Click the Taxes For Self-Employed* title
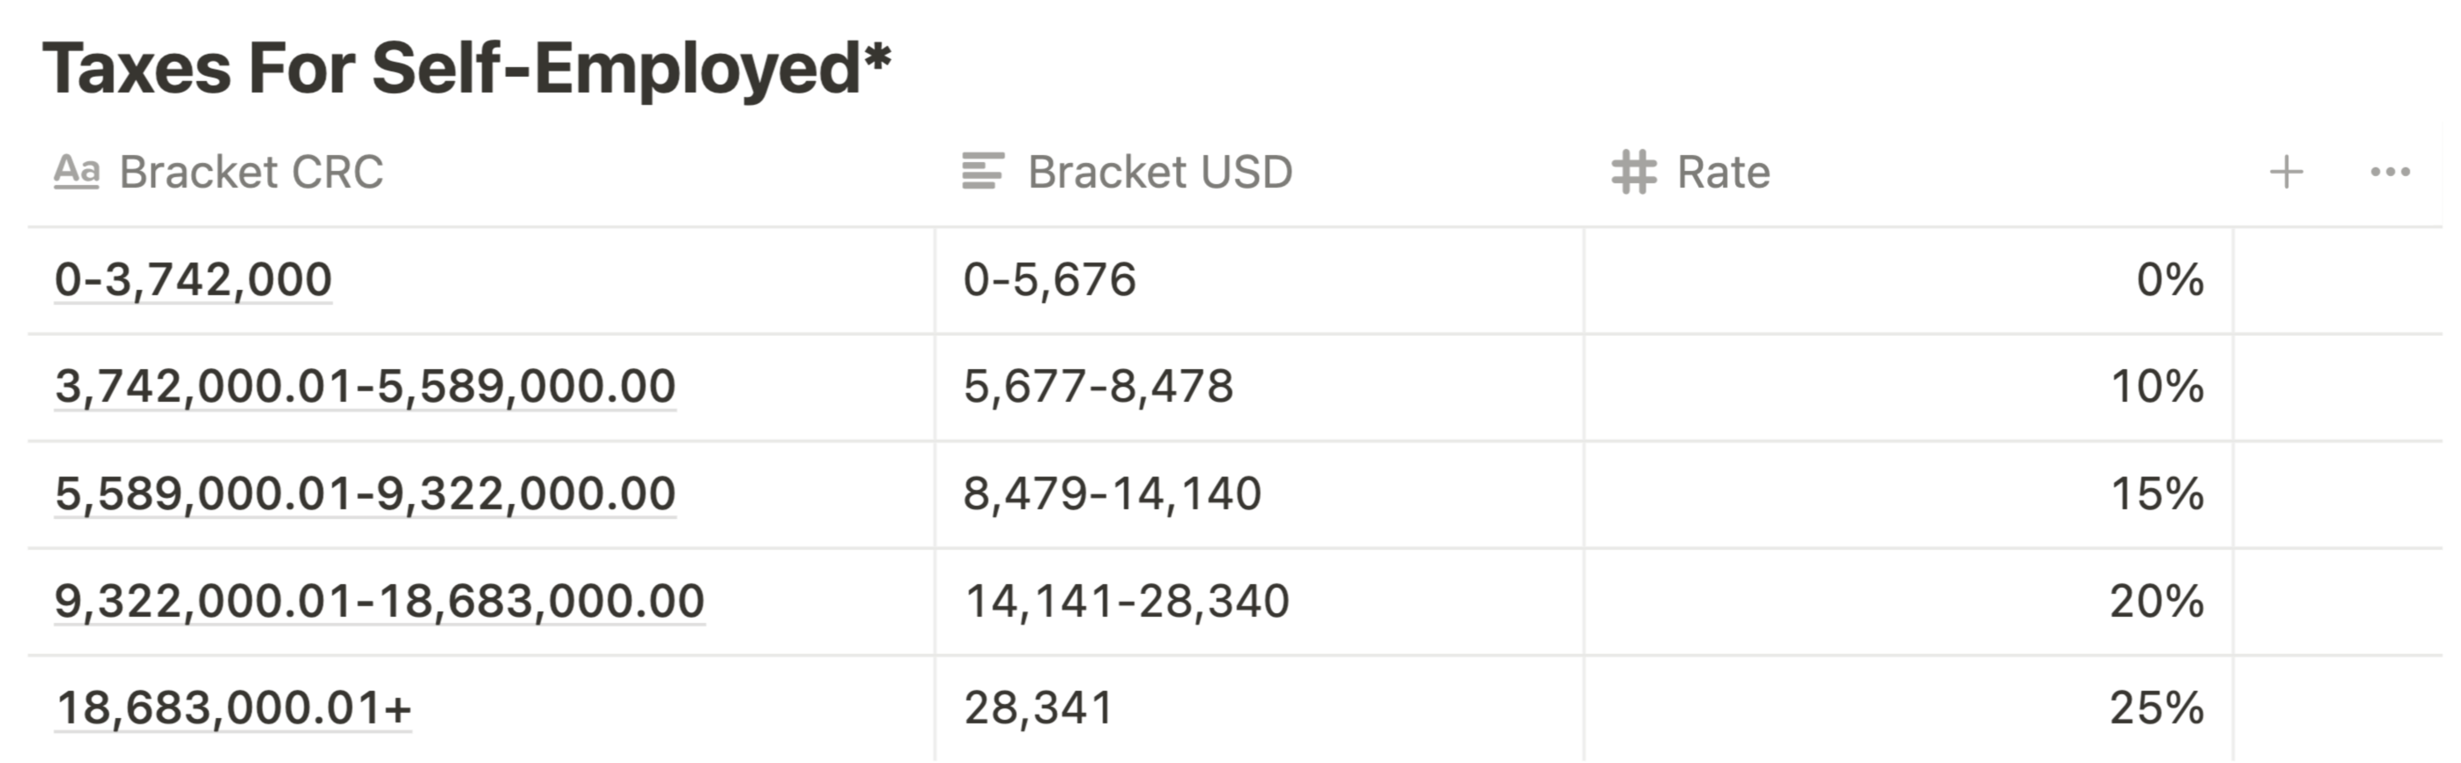This screenshot has width=2461, height=763. click(x=467, y=69)
